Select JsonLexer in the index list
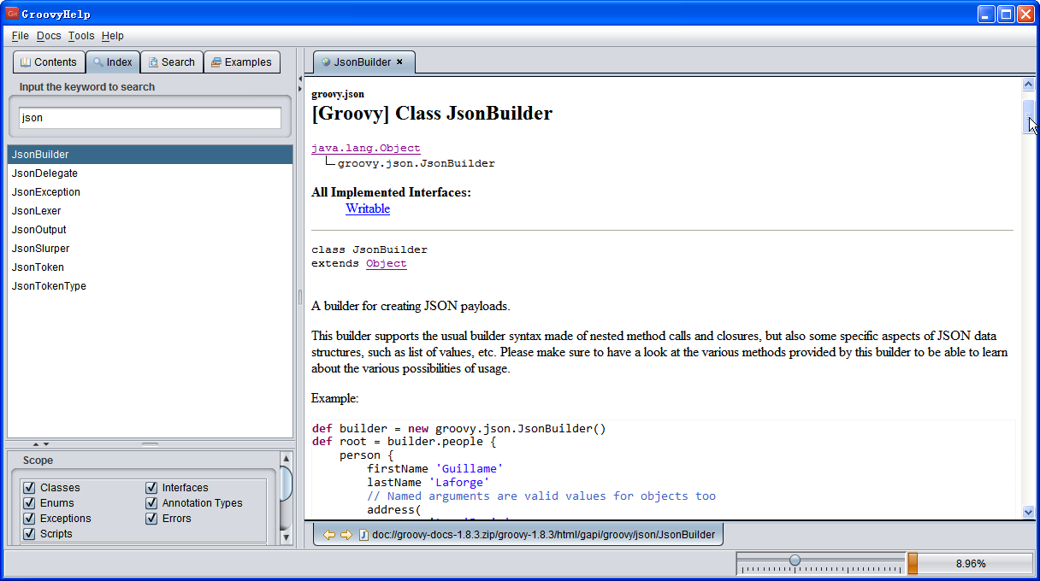Image resolution: width=1040 pixels, height=581 pixels. (150, 211)
